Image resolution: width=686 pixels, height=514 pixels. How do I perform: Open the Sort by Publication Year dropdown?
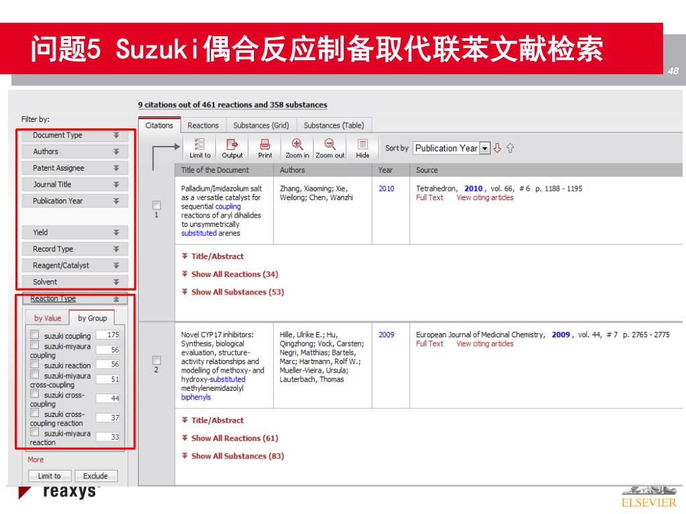point(452,148)
